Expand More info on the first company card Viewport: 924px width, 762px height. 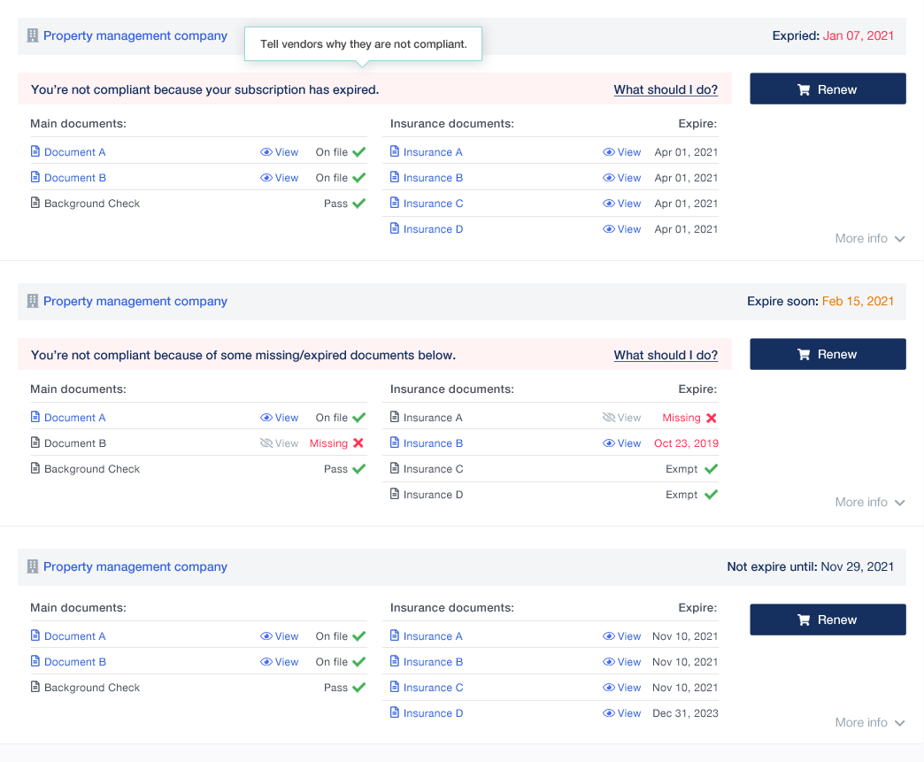869,238
